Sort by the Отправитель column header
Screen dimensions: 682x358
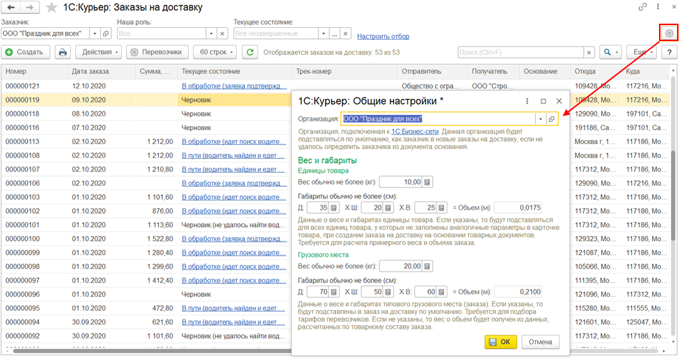tap(432, 72)
